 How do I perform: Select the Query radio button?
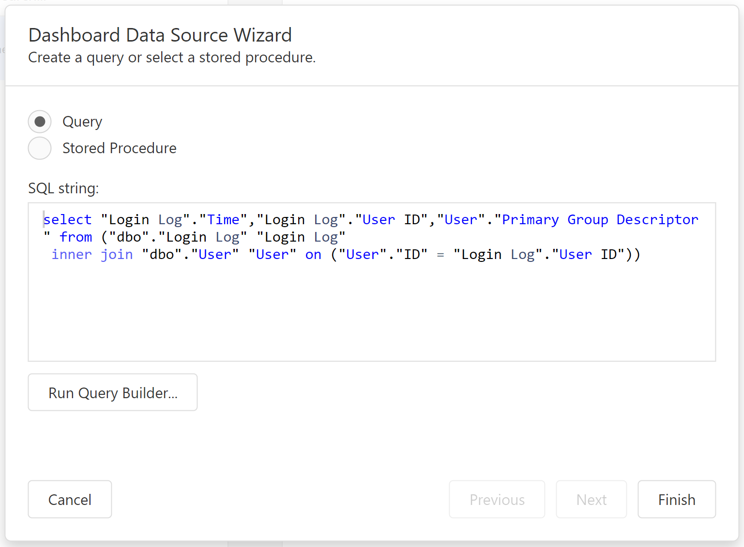40,122
